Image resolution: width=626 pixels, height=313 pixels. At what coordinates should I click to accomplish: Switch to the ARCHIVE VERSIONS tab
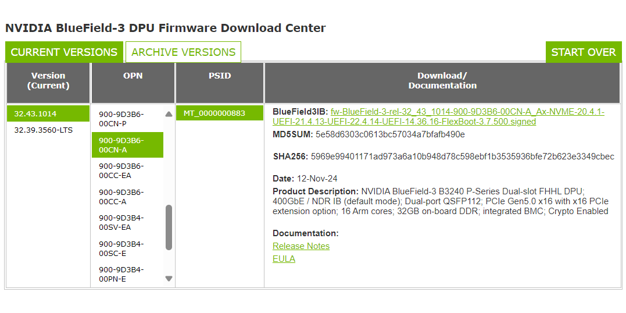[x=183, y=52]
